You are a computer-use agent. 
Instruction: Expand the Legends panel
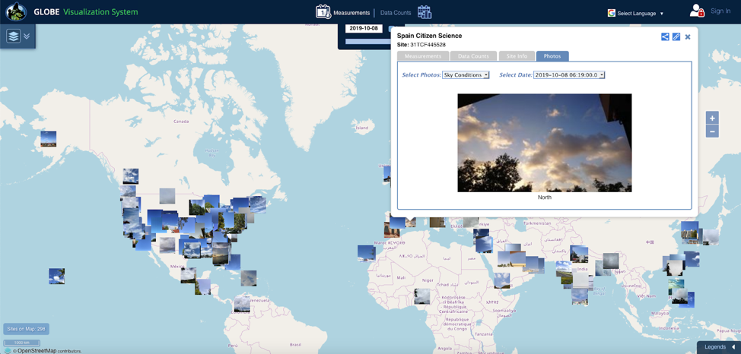pyautogui.click(x=719, y=347)
